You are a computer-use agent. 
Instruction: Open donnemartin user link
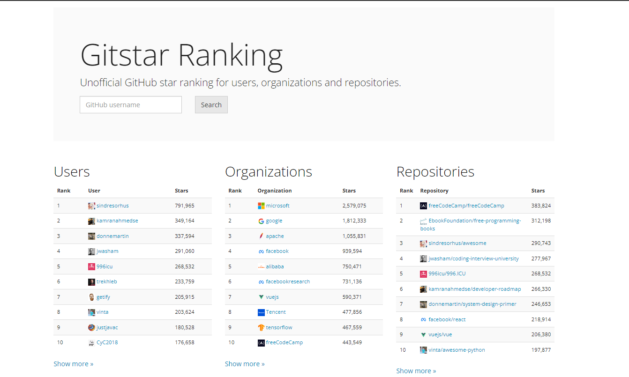point(112,236)
